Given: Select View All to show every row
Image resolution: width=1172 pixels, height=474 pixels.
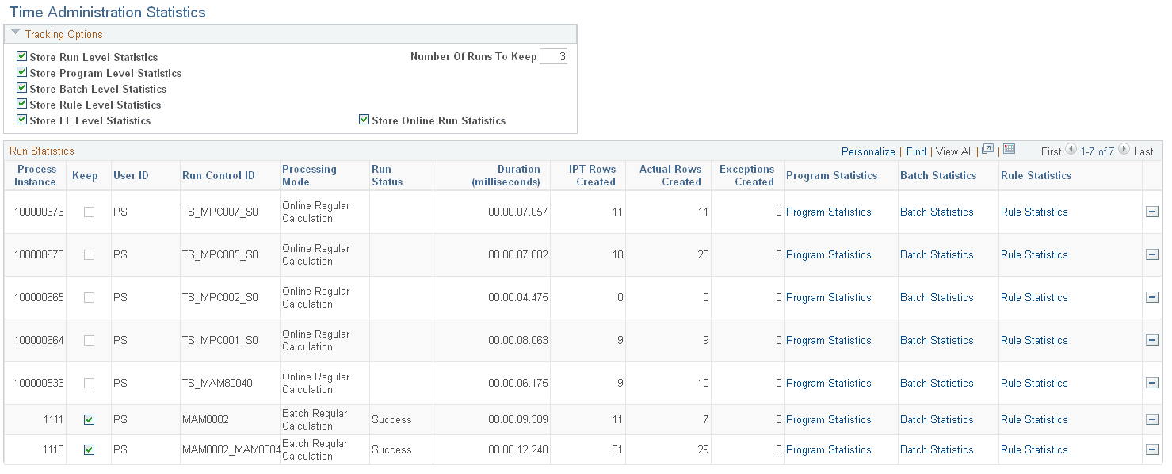Looking at the screenshot, I should point(954,151).
